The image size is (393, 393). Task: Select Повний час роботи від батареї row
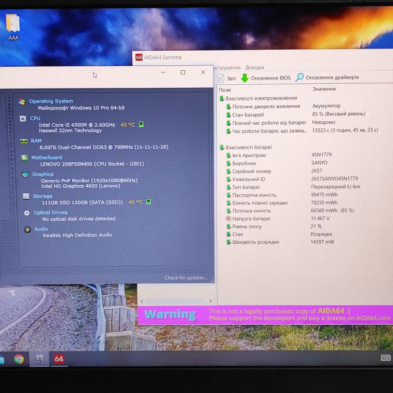(x=281, y=123)
